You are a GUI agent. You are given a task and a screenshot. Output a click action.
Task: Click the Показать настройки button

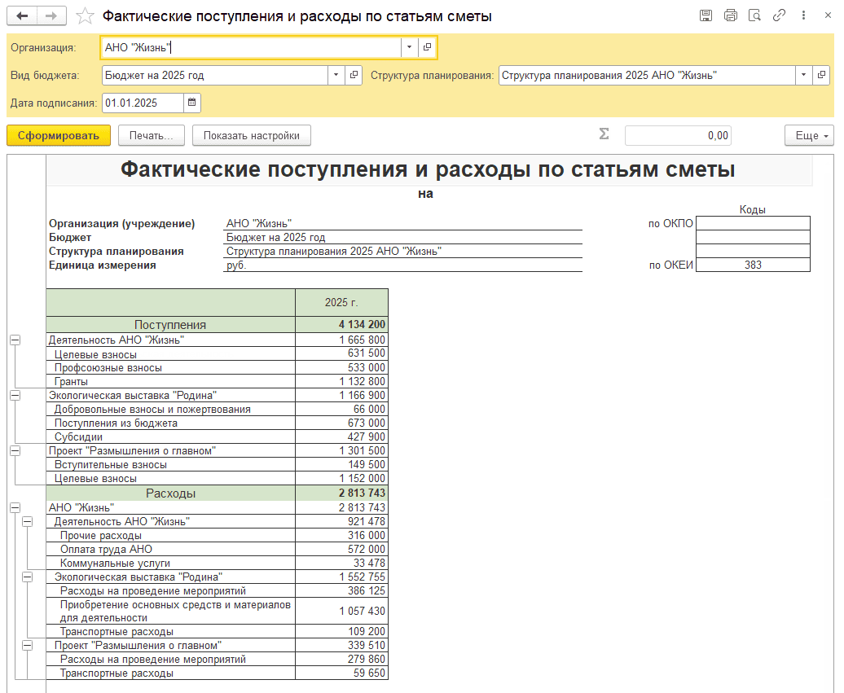click(251, 135)
